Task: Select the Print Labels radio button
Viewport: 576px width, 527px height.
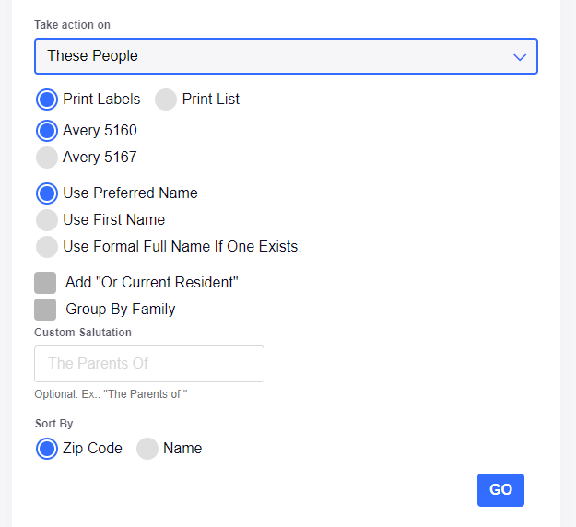Action: (47, 100)
